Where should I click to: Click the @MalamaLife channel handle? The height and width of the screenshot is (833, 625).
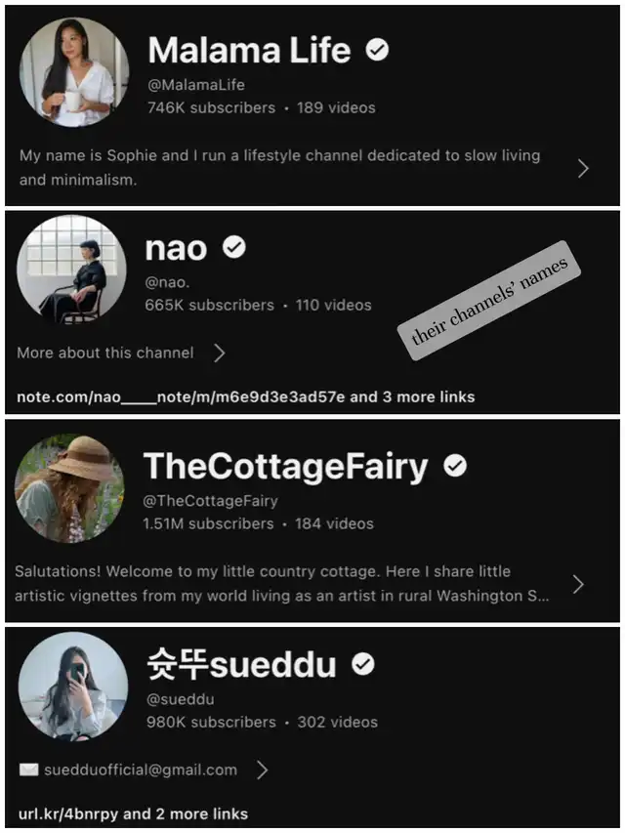[196, 84]
